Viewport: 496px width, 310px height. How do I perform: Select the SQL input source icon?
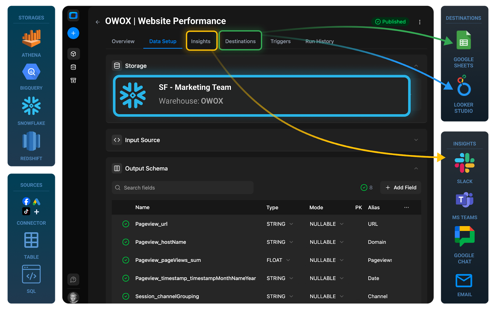click(31, 274)
